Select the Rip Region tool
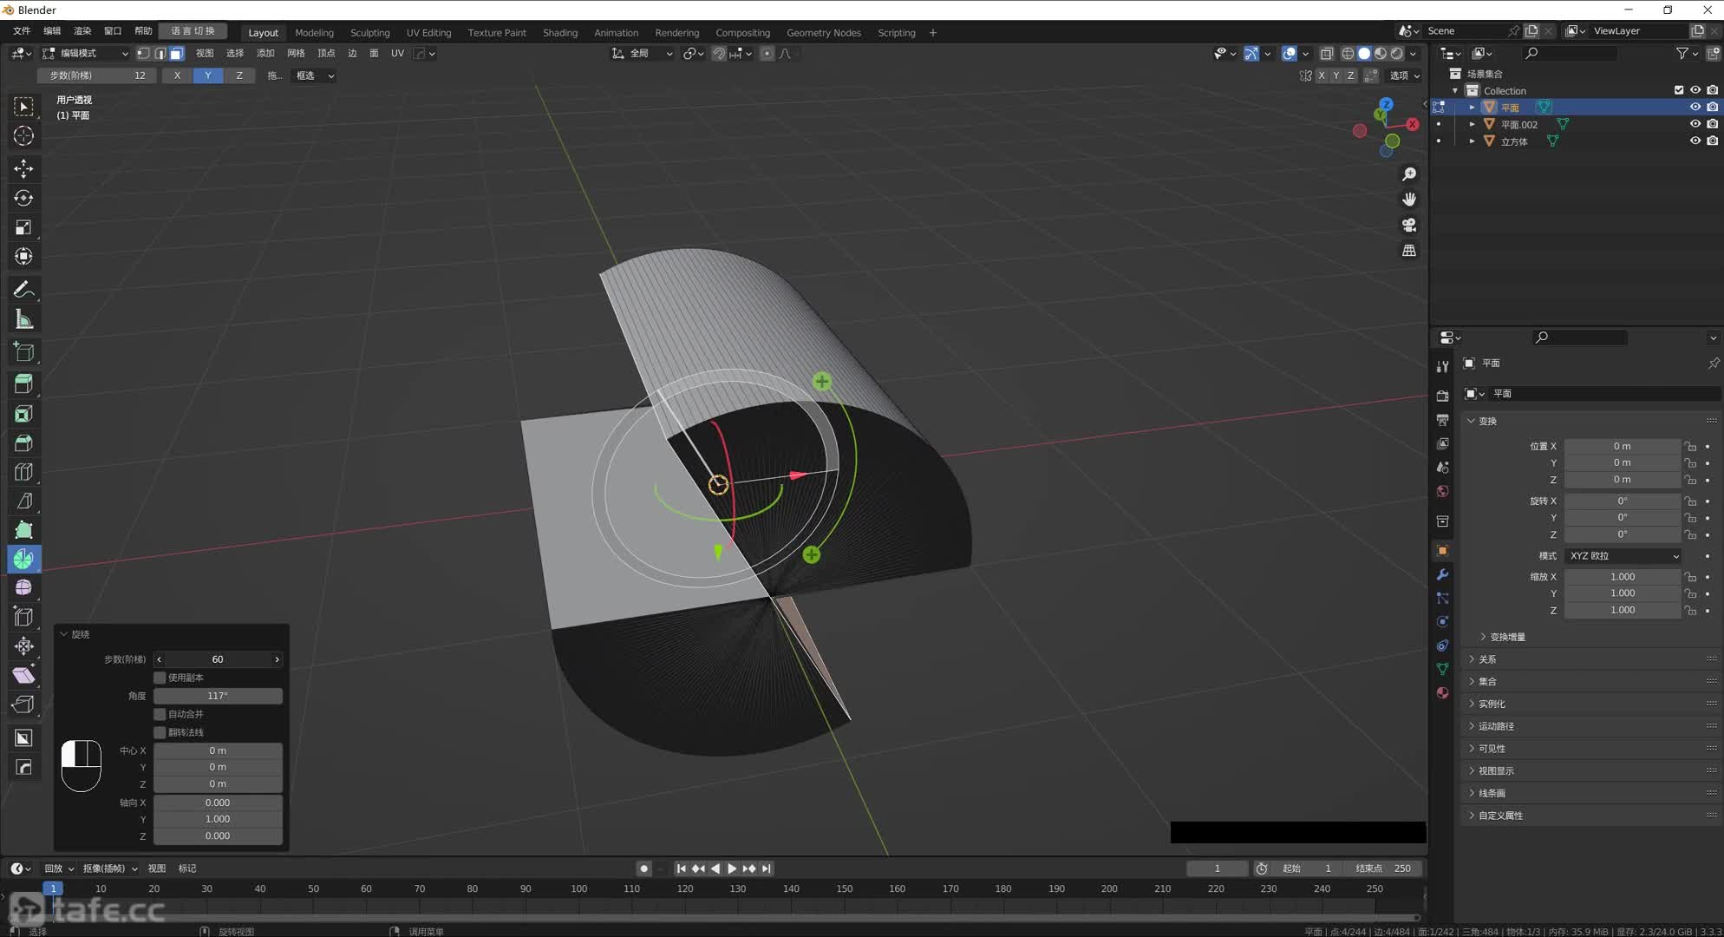1724x937 pixels. (x=23, y=704)
